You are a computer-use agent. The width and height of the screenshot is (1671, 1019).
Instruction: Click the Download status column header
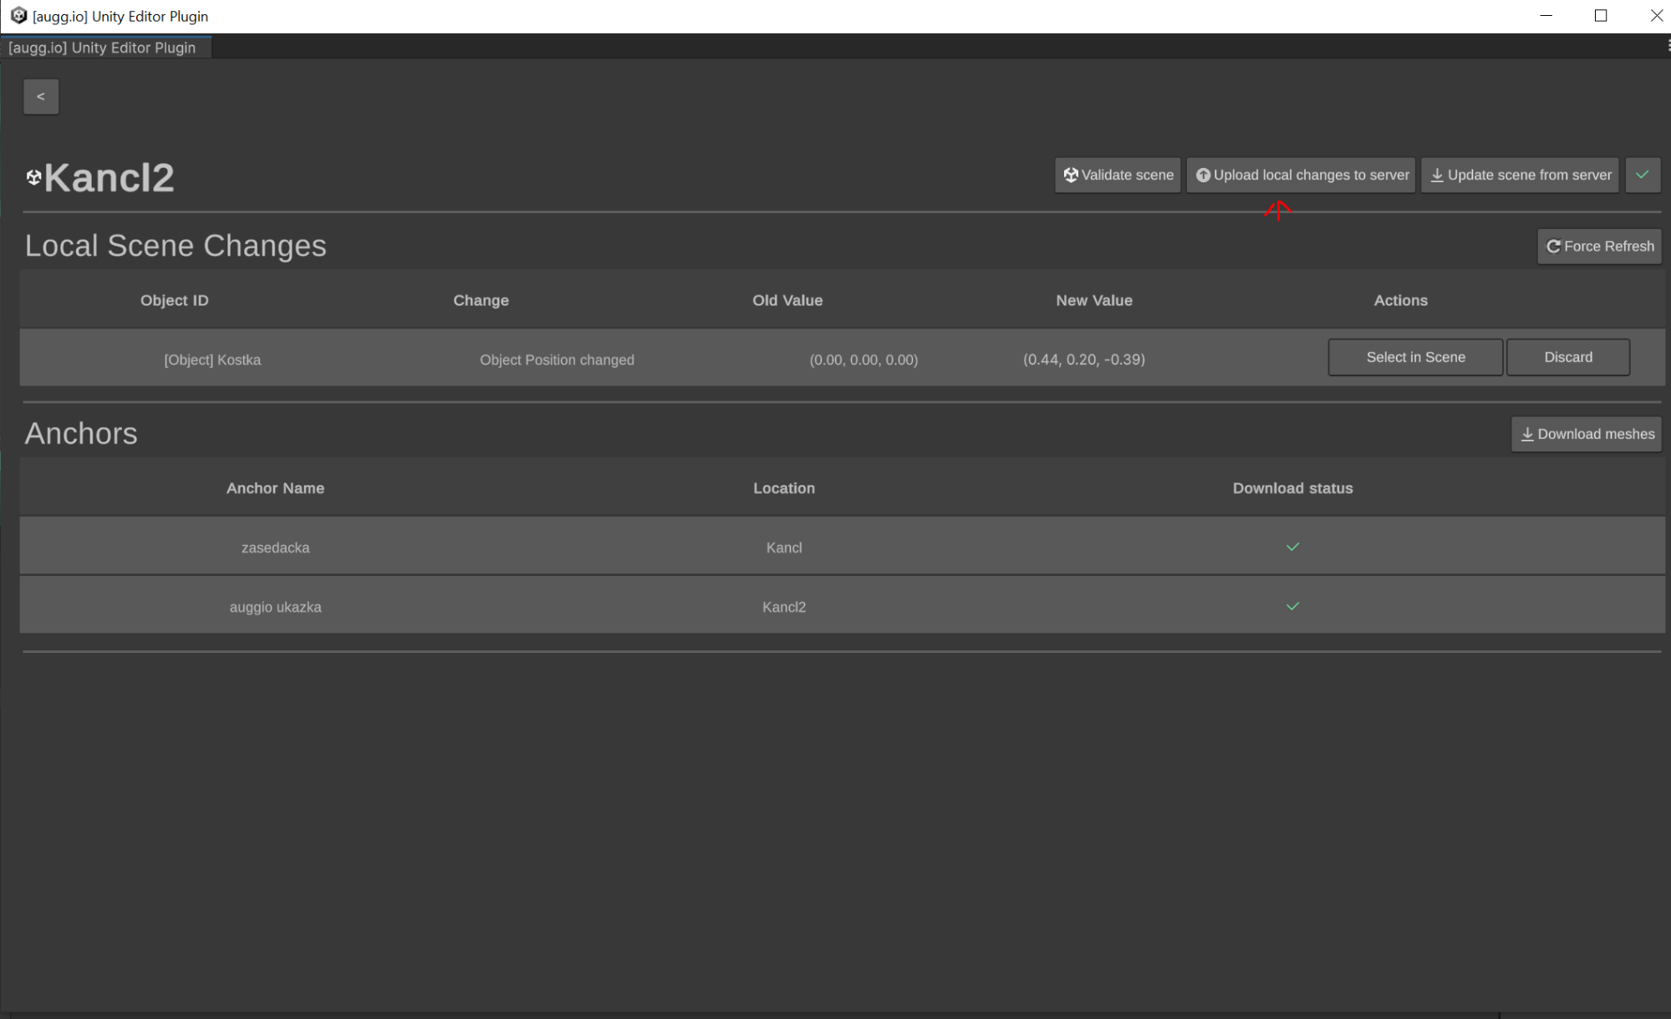1292,488
